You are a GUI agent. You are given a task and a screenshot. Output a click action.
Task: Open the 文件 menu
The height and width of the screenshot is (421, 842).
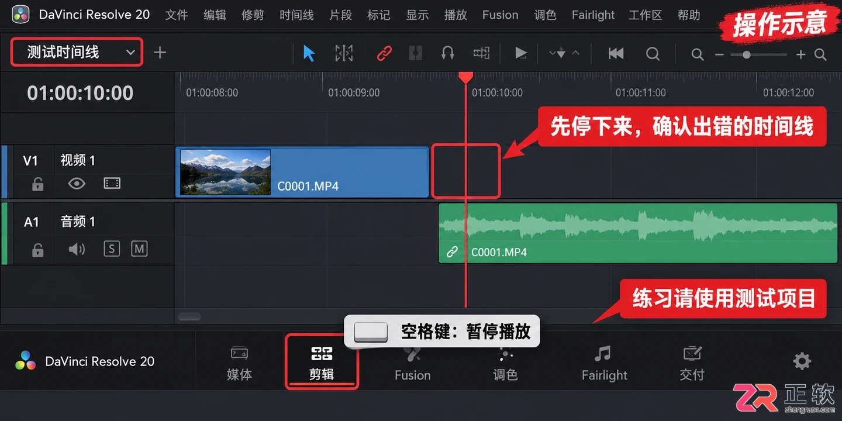point(177,15)
